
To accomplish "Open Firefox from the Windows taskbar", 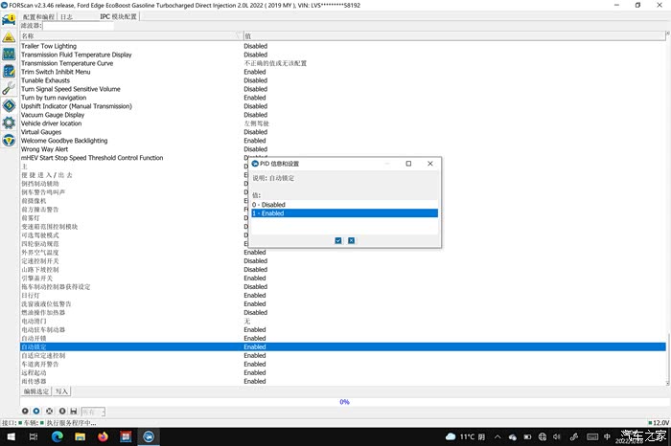I will click(103, 436).
